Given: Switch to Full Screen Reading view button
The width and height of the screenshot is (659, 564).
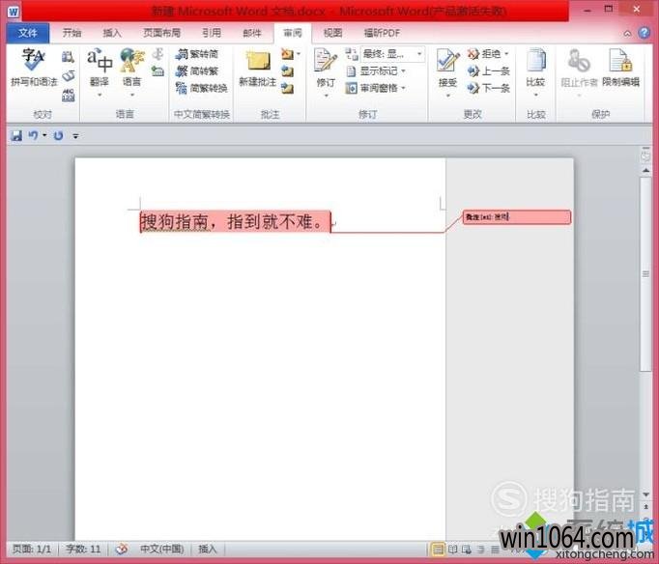Looking at the screenshot, I should (452, 549).
